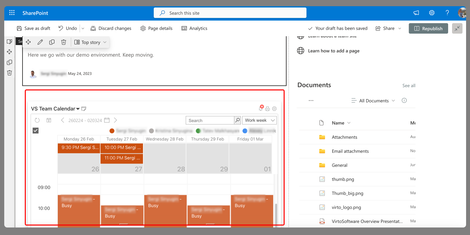This screenshot has height=235, width=470.
Task: Open the 10:00 PM Tuesday event
Action: click(122, 148)
